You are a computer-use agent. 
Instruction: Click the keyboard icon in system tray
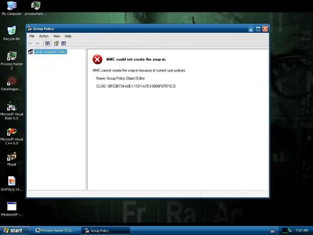click(x=273, y=231)
